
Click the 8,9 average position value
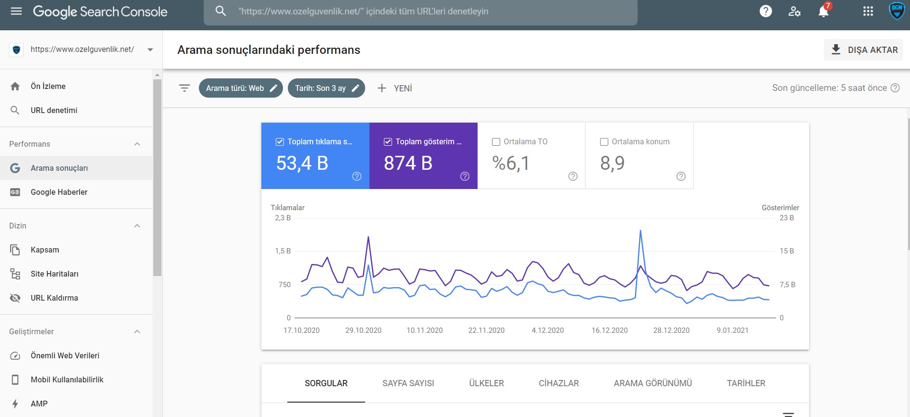pyautogui.click(x=612, y=164)
